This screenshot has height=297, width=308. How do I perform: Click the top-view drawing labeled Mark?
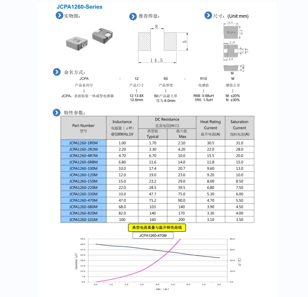click(231, 32)
